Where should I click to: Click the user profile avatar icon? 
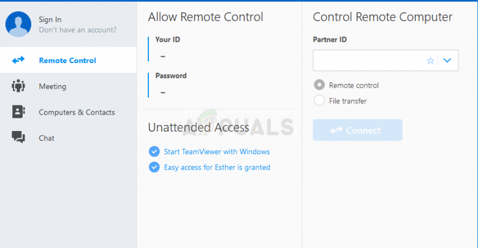tap(18, 24)
